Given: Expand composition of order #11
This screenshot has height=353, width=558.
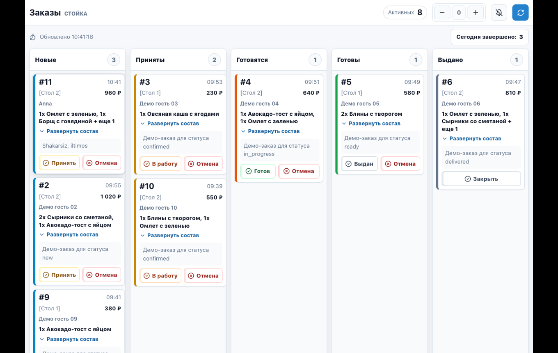Looking at the screenshot, I should 69,131.
